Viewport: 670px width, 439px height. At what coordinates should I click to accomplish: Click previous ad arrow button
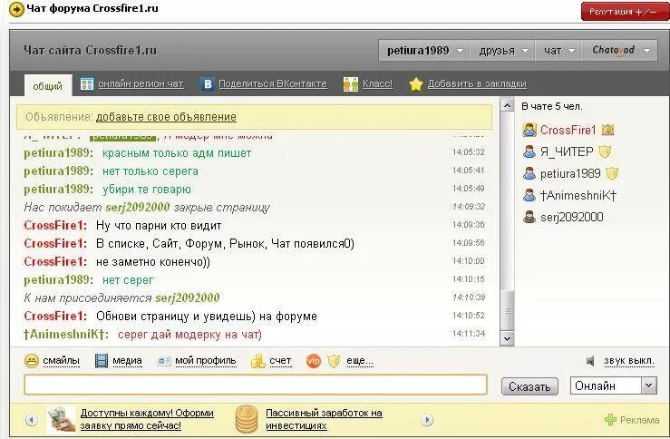31,420
